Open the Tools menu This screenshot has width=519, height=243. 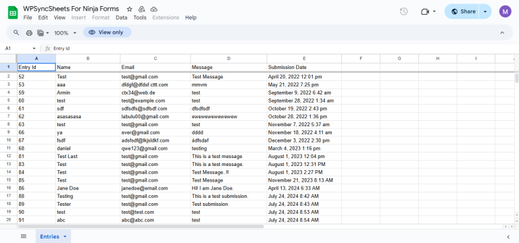pos(140,18)
